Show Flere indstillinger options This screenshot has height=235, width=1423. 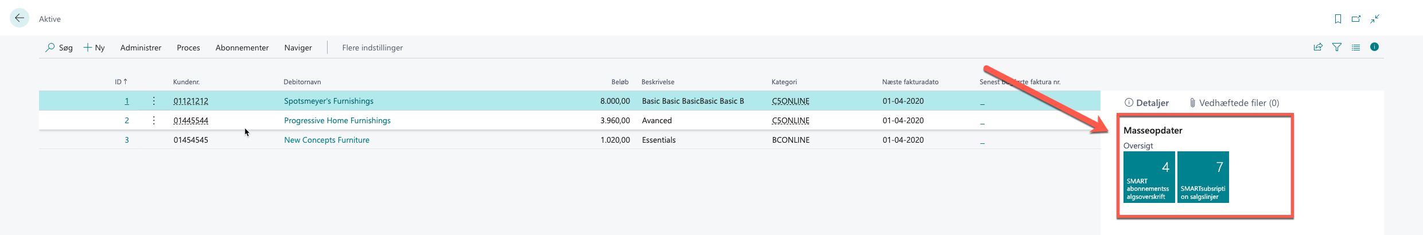(x=372, y=48)
